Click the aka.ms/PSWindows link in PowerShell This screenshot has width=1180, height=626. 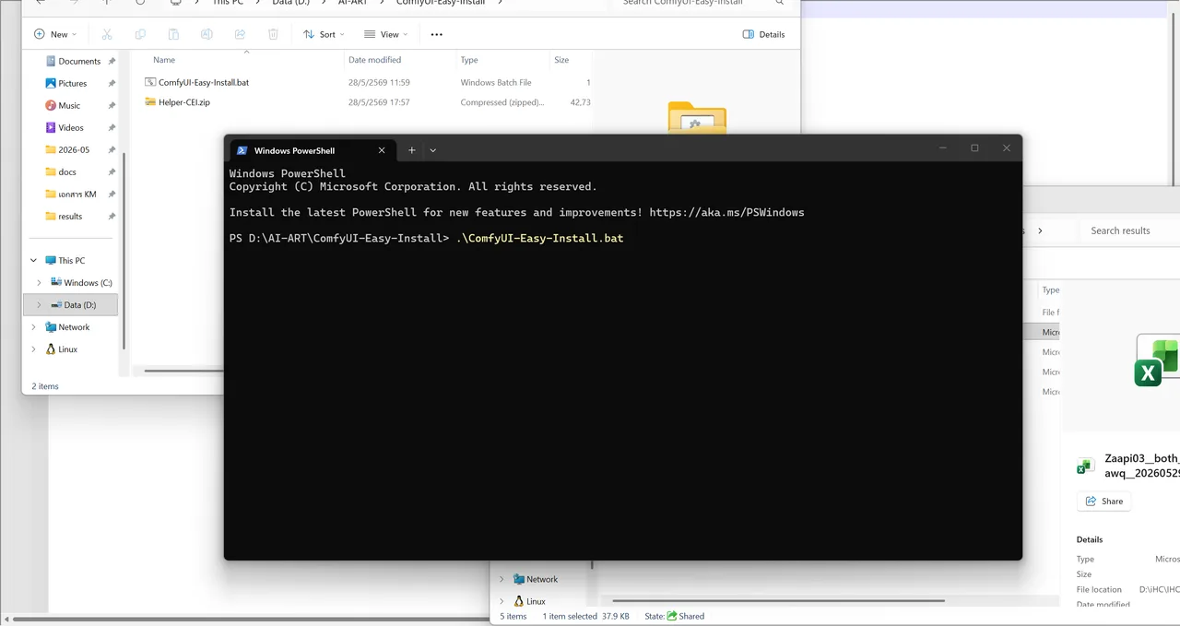[726, 212]
